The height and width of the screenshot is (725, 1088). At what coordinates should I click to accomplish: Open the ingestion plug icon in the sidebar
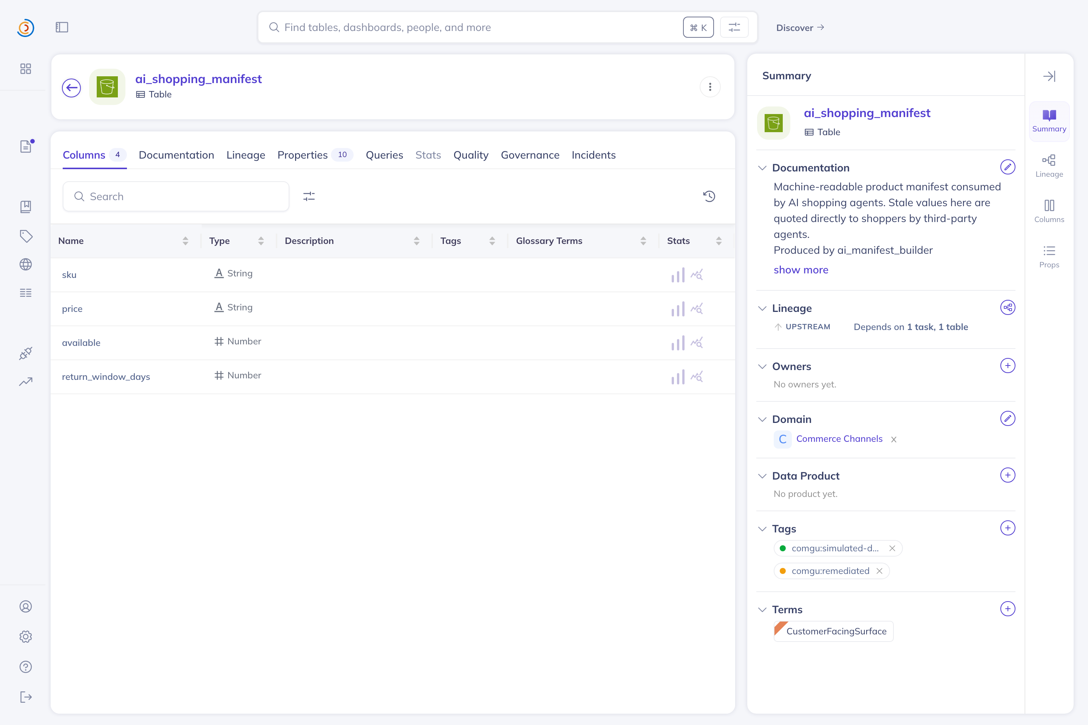25,353
